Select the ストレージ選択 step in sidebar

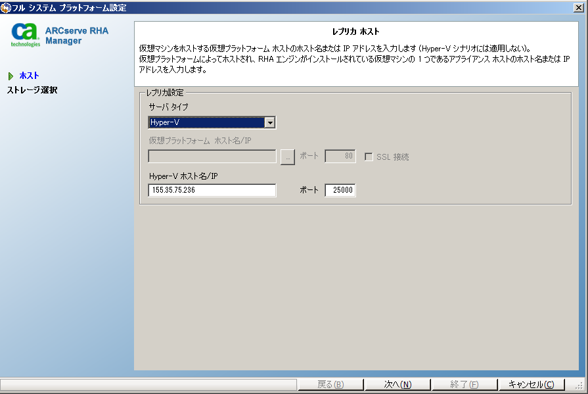pyautogui.click(x=32, y=90)
